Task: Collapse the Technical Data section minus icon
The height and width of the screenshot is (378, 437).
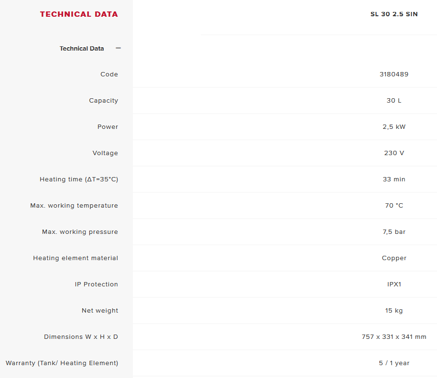Action: point(118,48)
